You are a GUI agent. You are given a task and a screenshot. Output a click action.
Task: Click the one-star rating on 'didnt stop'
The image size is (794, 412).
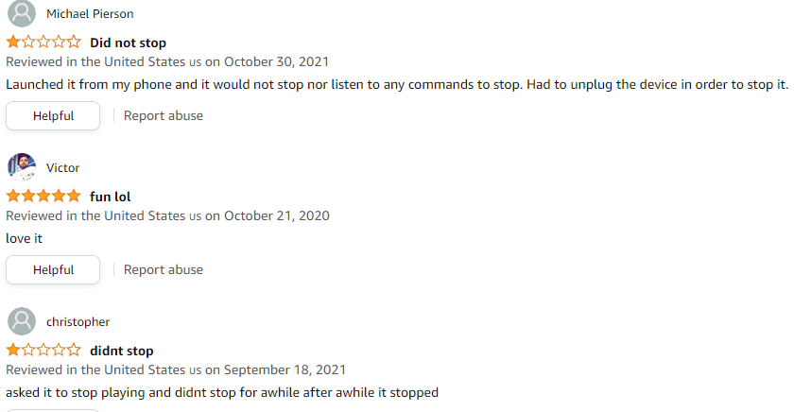[43, 350]
